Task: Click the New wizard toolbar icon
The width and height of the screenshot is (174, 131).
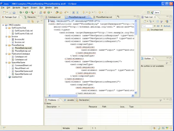Action: tap(4, 12)
